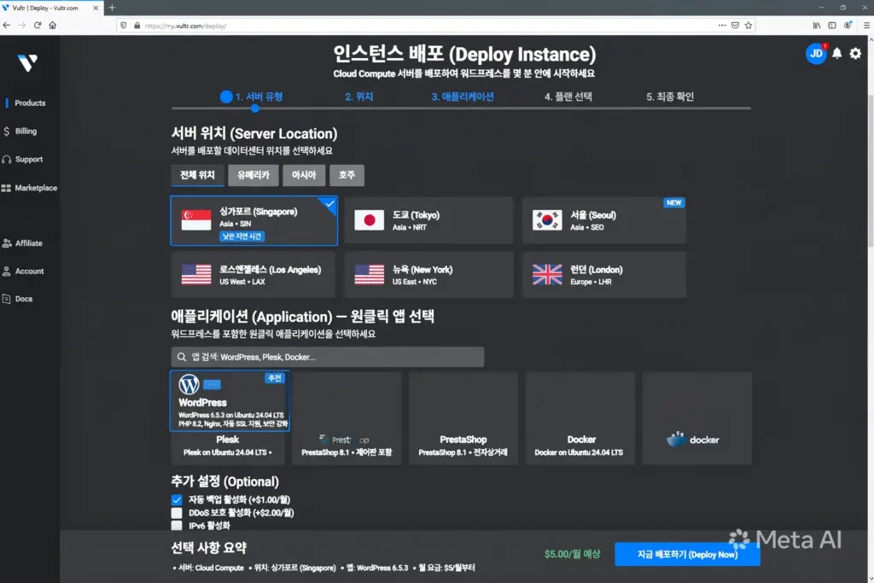Click 지금 배포하기 (Deploy Now) button

[x=687, y=555]
